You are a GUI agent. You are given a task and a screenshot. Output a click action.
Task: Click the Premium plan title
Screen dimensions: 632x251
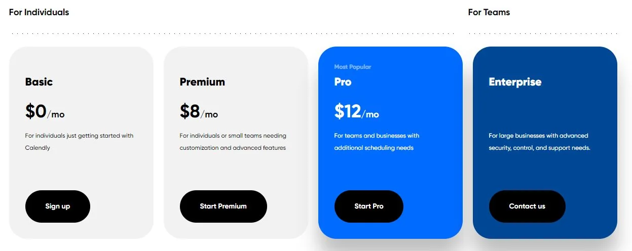202,82
